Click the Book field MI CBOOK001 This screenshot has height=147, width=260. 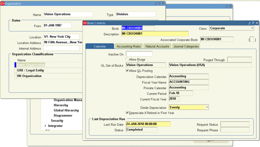(x=138, y=28)
